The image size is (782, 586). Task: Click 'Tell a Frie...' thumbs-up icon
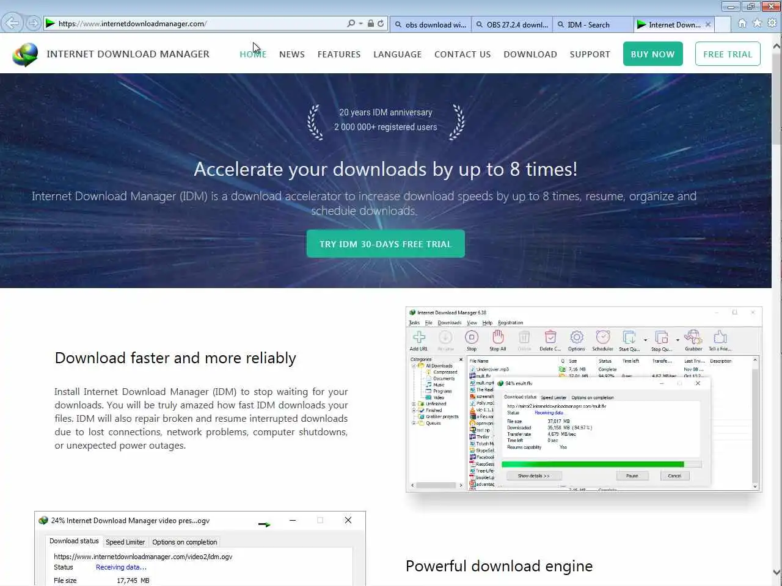(720, 337)
